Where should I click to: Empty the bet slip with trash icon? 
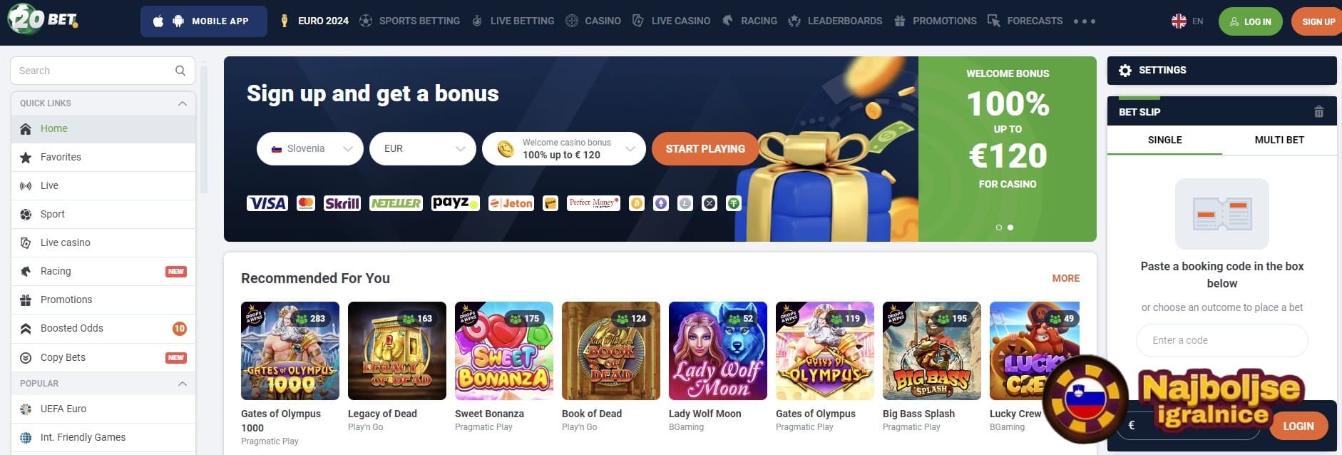(1318, 112)
